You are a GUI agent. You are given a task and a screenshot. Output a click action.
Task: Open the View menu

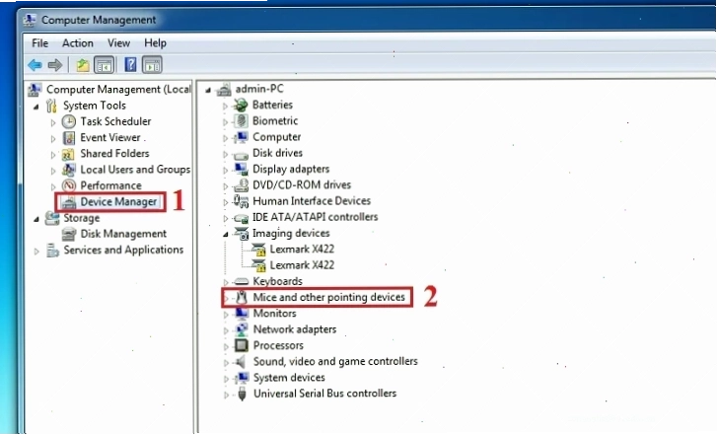[x=118, y=43]
